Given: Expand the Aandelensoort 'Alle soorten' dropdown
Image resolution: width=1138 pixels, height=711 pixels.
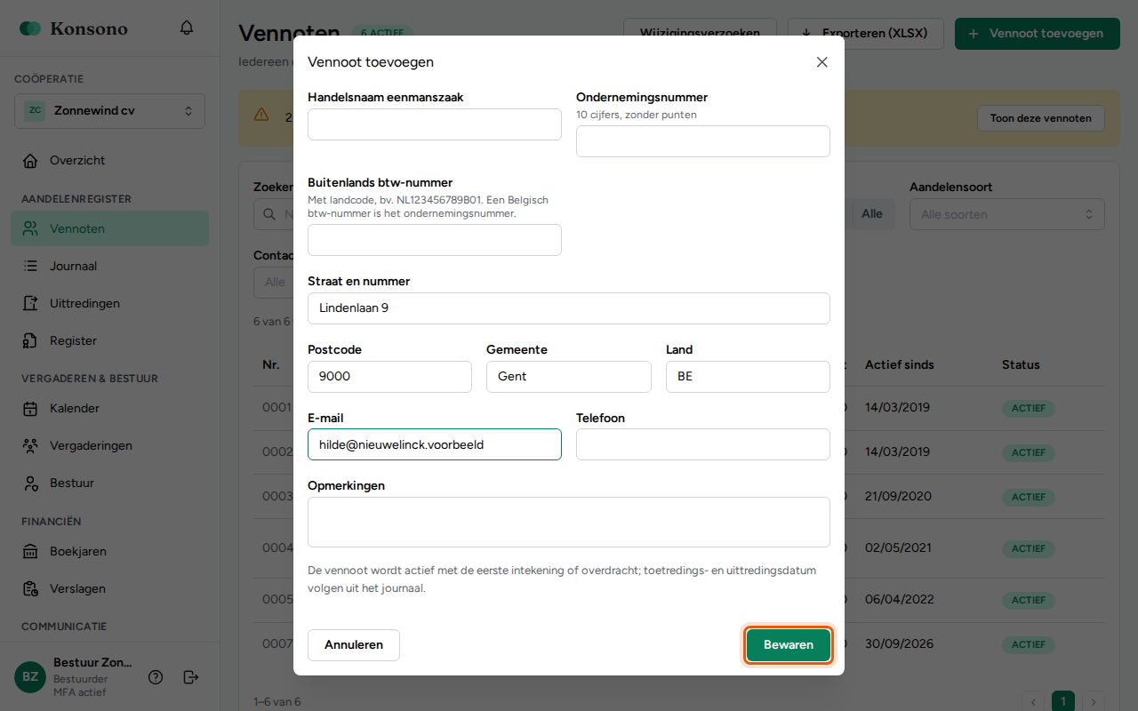Looking at the screenshot, I should pyautogui.click(x=1007, y=214).
